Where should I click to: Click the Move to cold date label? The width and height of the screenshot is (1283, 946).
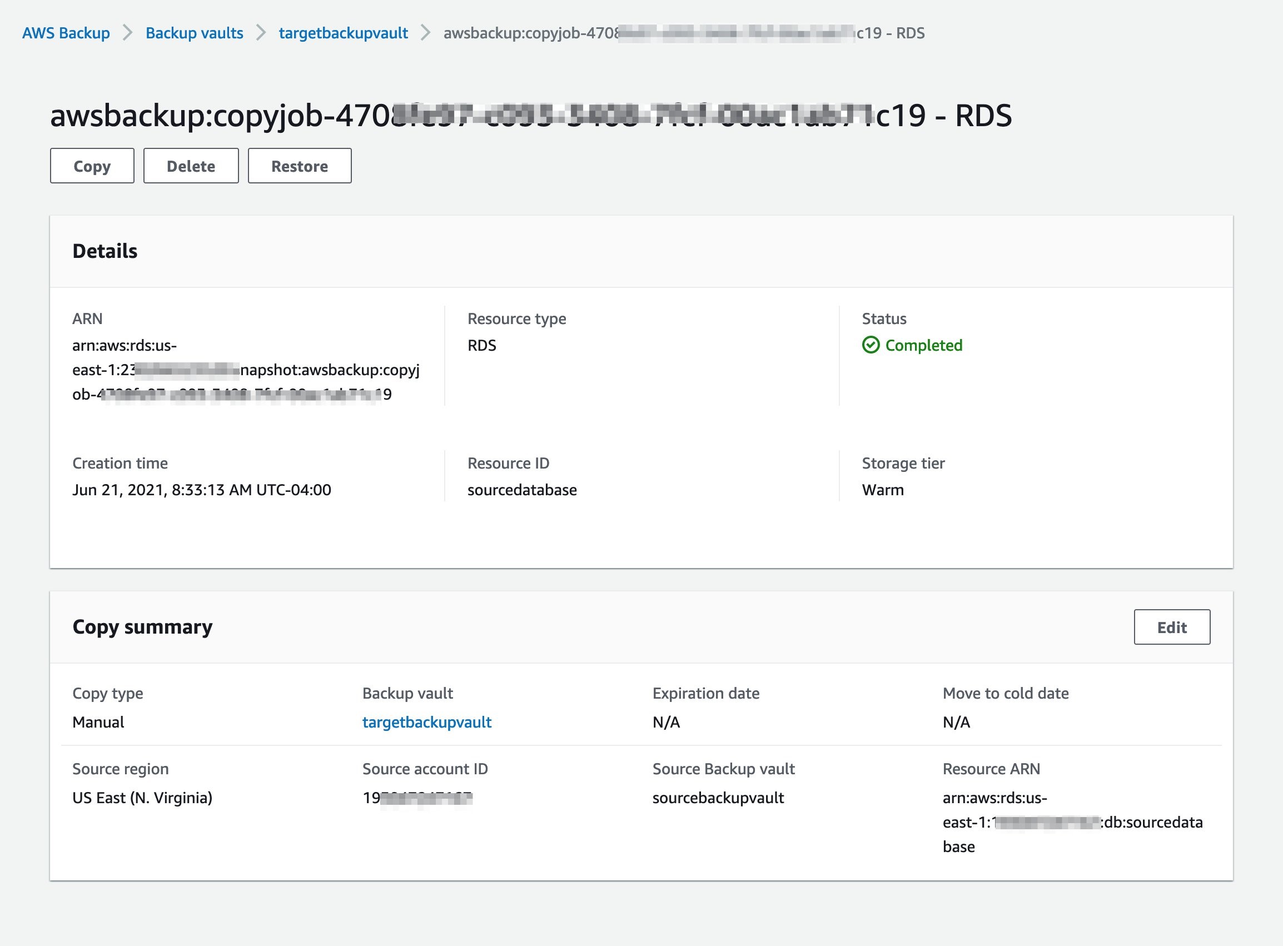click(1006, 694)
